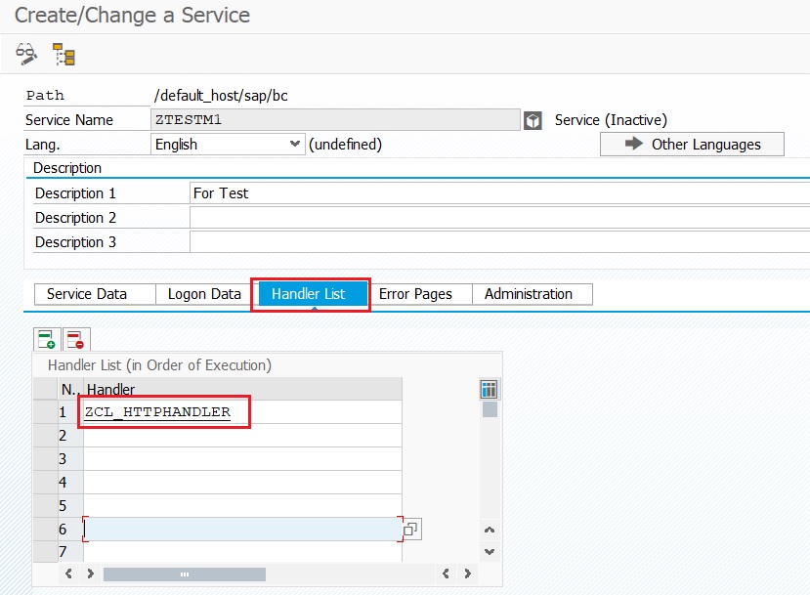Click the value help icon beside row 6
Viewport: 810px width, 595px height.
click(411, 530)
